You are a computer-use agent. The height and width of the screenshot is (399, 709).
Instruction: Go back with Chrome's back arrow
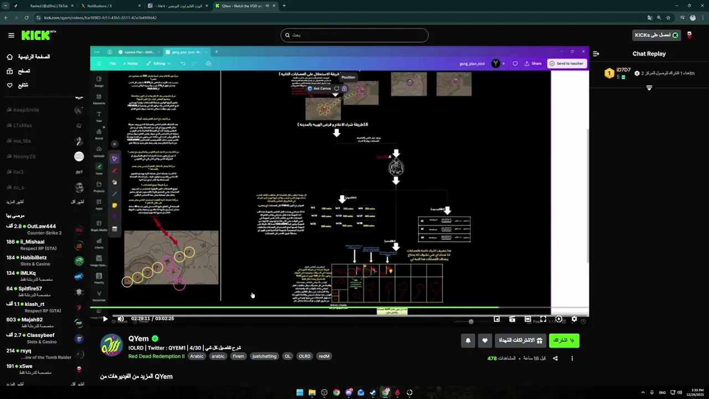[x=6, y=18]
